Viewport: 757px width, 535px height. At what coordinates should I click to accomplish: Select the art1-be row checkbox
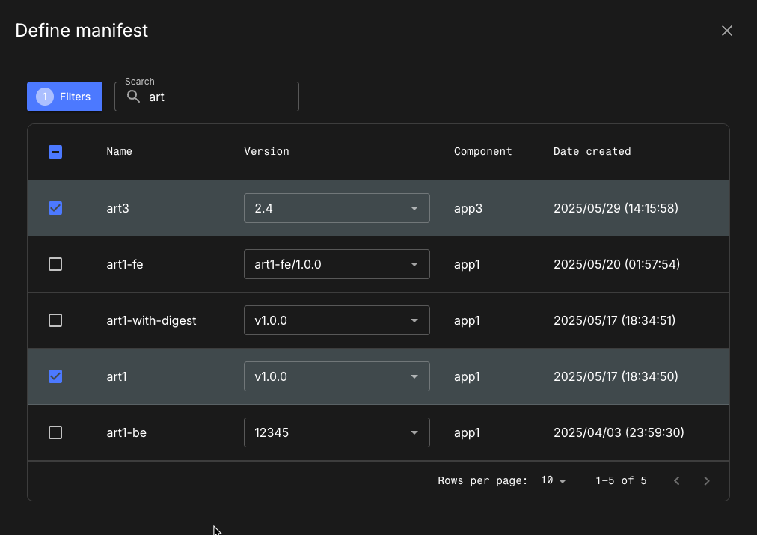pos(55,432)
